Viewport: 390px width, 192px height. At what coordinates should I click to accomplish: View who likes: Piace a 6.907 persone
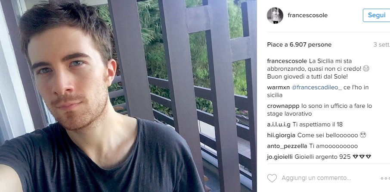tap(299, 45)
